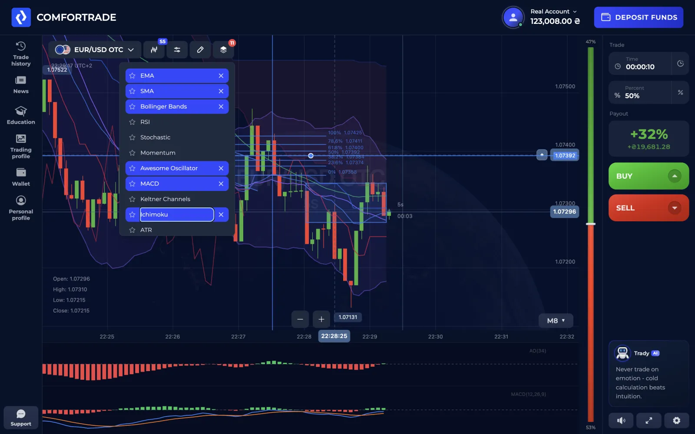Screen dimensions: 695x434
Task: Open the M8 timeframe dropdown
Action: click(556, 321)
